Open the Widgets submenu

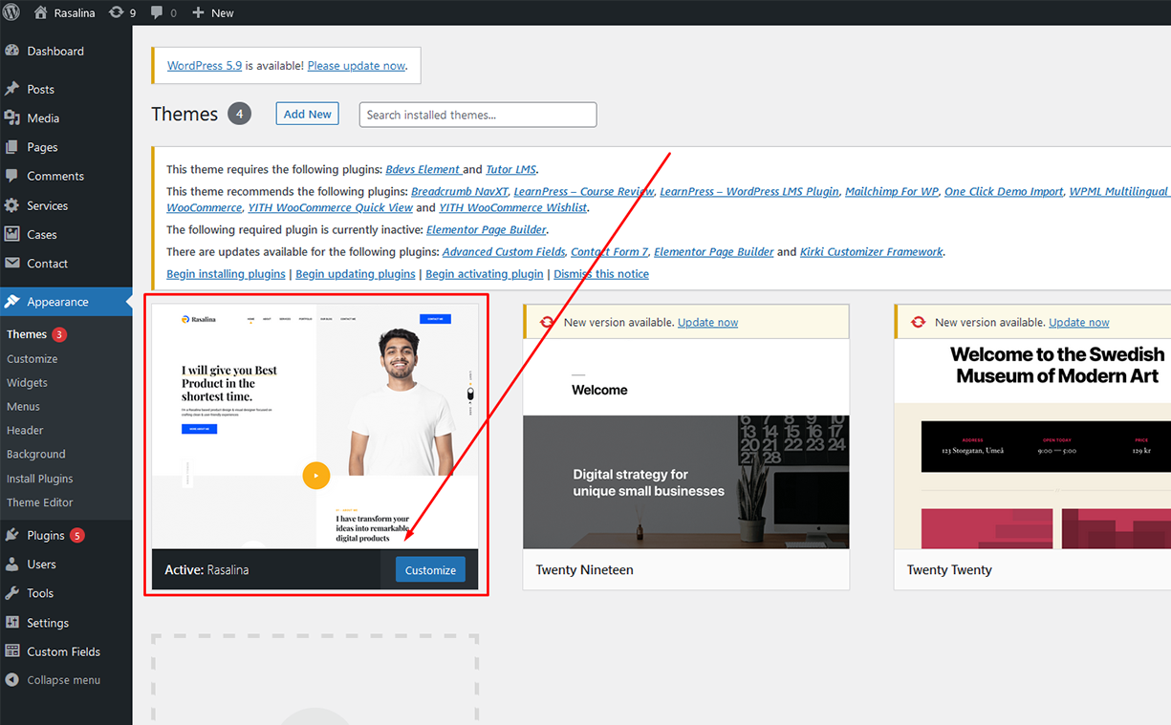pos(27,383)
